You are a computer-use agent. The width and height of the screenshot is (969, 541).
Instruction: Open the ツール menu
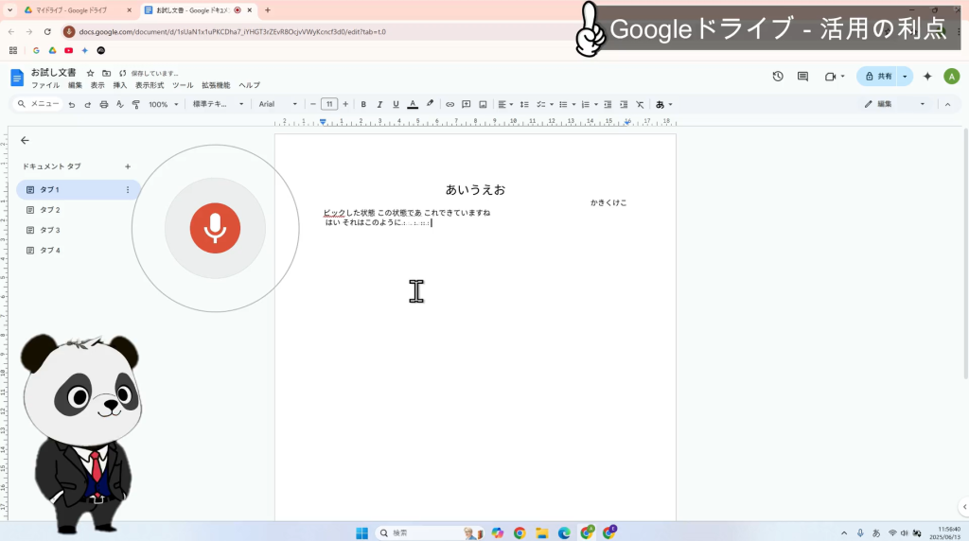click(183, 85)
